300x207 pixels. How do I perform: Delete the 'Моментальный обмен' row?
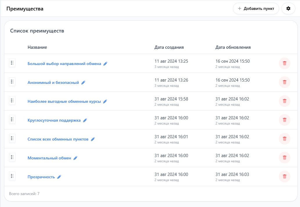pyautogui.click(x=284, y=158)
